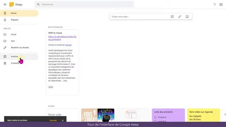Image resolution: width=226 pixels, height=127 pixels.
Task: Open the Wikipedia Cloud computing link
Action: [x=62, y=38]
